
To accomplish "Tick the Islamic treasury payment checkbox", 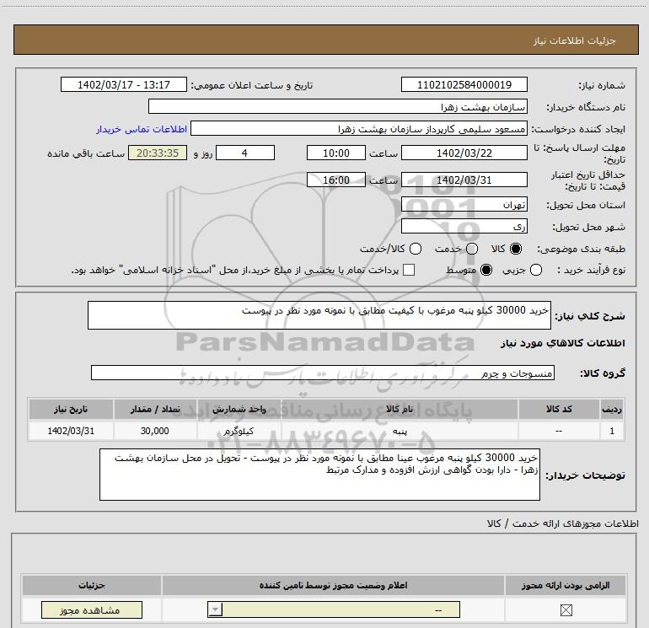I will tap(409, 270).
